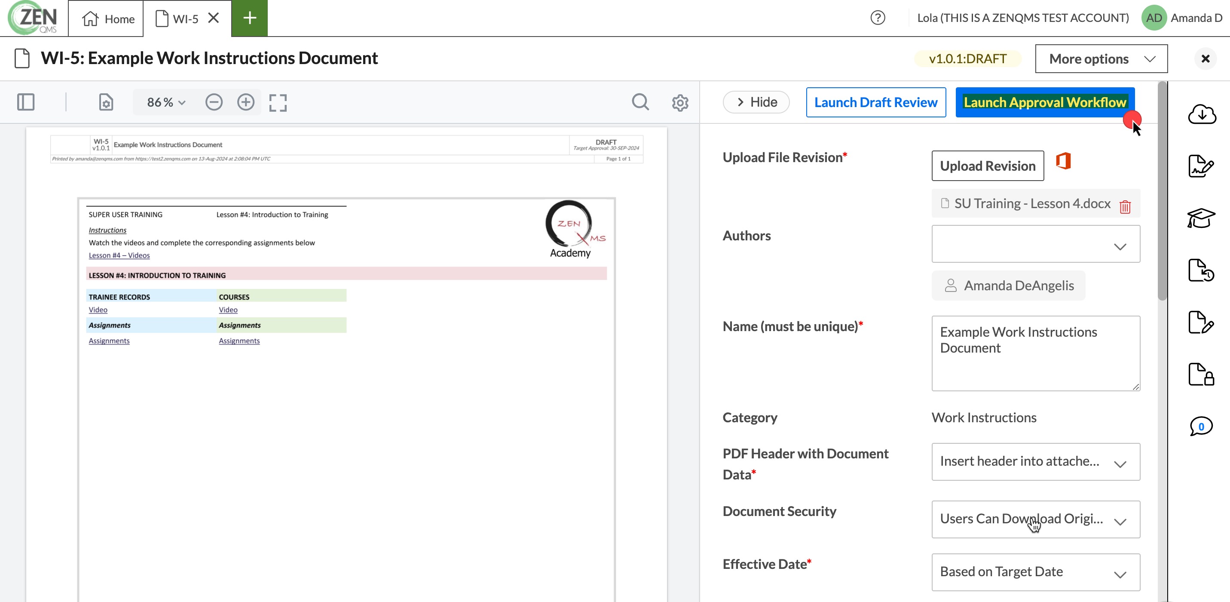1230x602 pixels.
Task: Open the document lock permissions icon
Action: [x=1201, y=375]
